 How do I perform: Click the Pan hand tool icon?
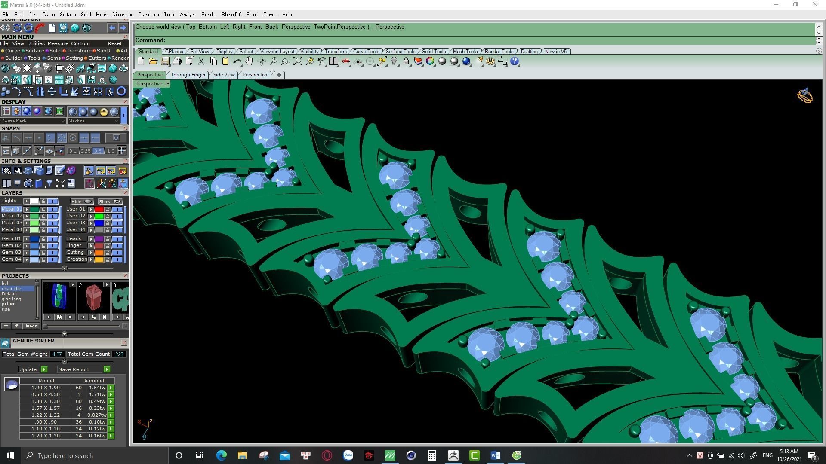pyautogui.click(x=249, y=61)
